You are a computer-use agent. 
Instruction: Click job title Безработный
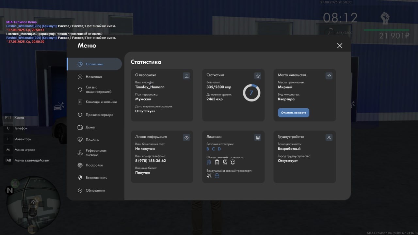click(x=289, y=149)
